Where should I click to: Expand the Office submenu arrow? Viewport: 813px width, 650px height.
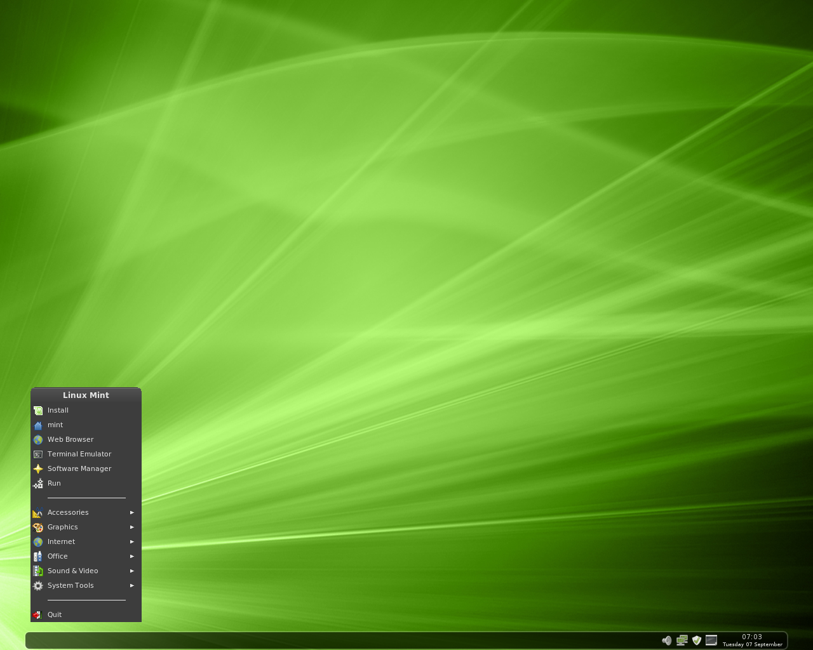click(132, 557)
